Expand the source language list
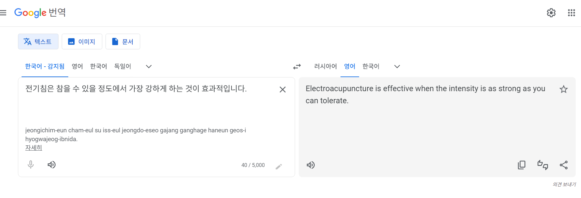 click(149, 67)
